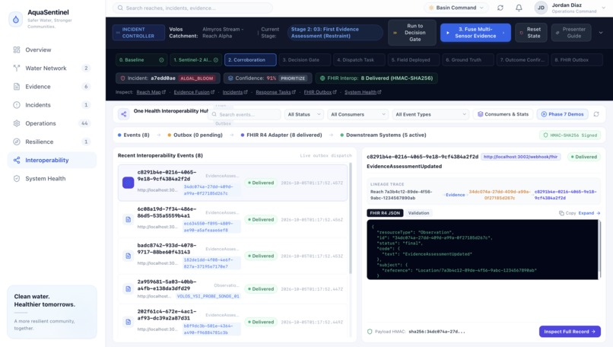Click the external link icon beside Reach Map
The image size is (613, 347).
coord(164,92)
